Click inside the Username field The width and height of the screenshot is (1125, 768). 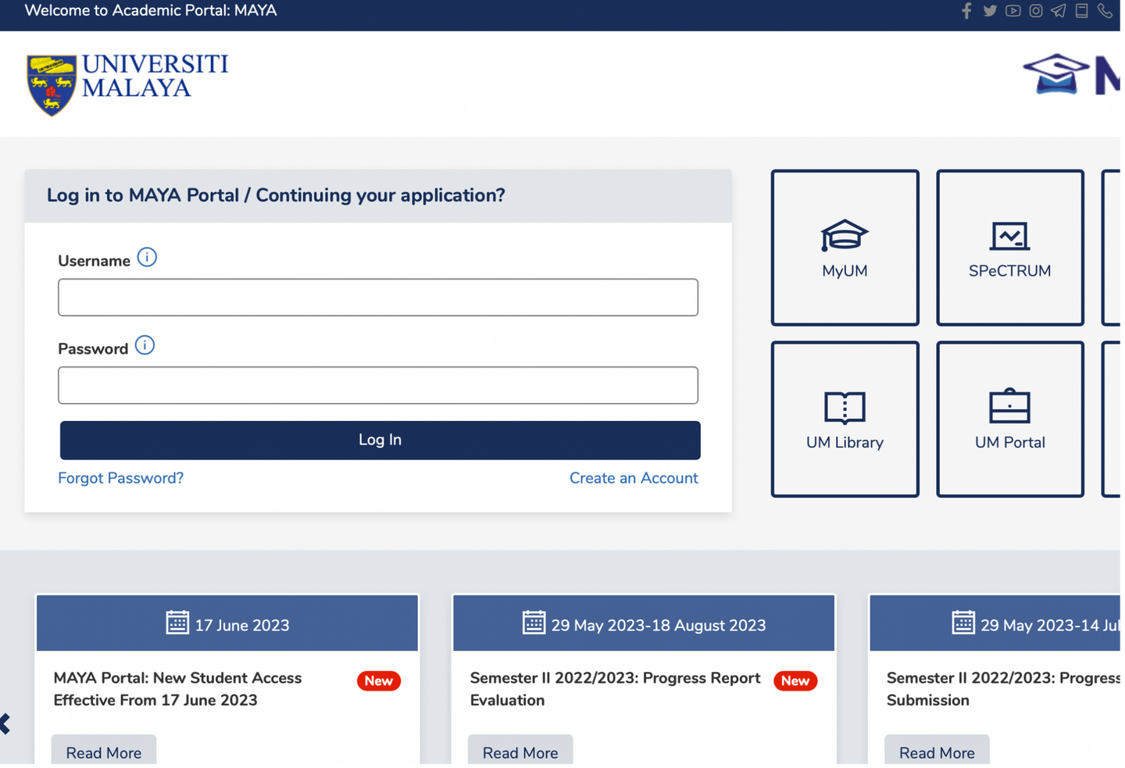point(378,298)
